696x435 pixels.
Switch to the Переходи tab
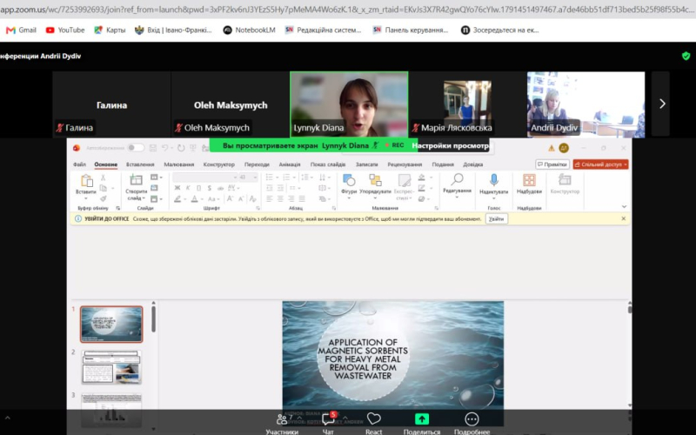pos(257,164)
